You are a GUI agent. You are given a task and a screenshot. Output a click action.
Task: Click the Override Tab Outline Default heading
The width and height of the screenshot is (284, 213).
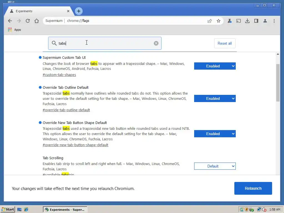[x=65, y=87]
